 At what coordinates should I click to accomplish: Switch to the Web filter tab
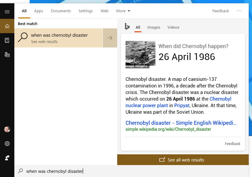tap(104, 11)
